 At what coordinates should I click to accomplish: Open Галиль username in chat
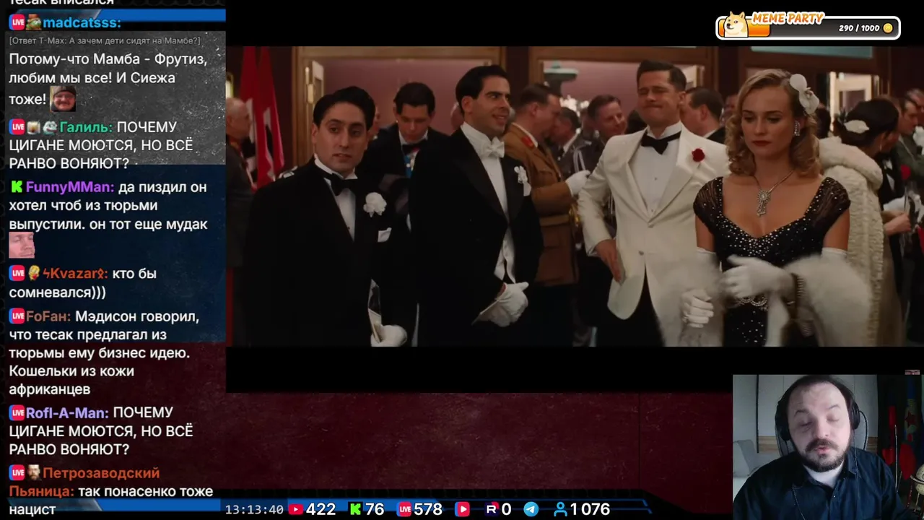[86, 128]
